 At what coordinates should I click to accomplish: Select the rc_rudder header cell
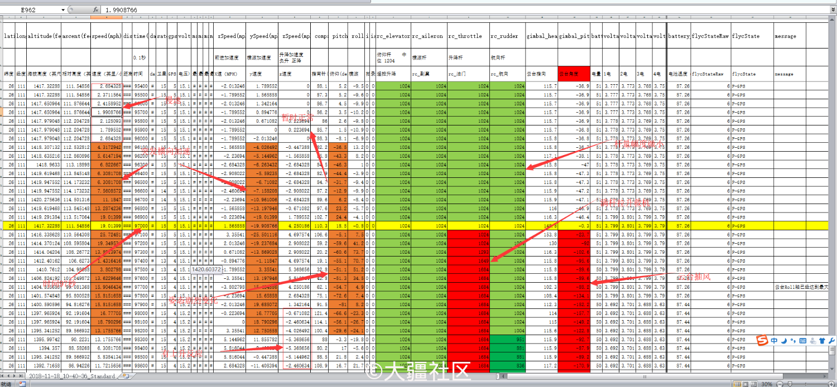pos(507,36)
